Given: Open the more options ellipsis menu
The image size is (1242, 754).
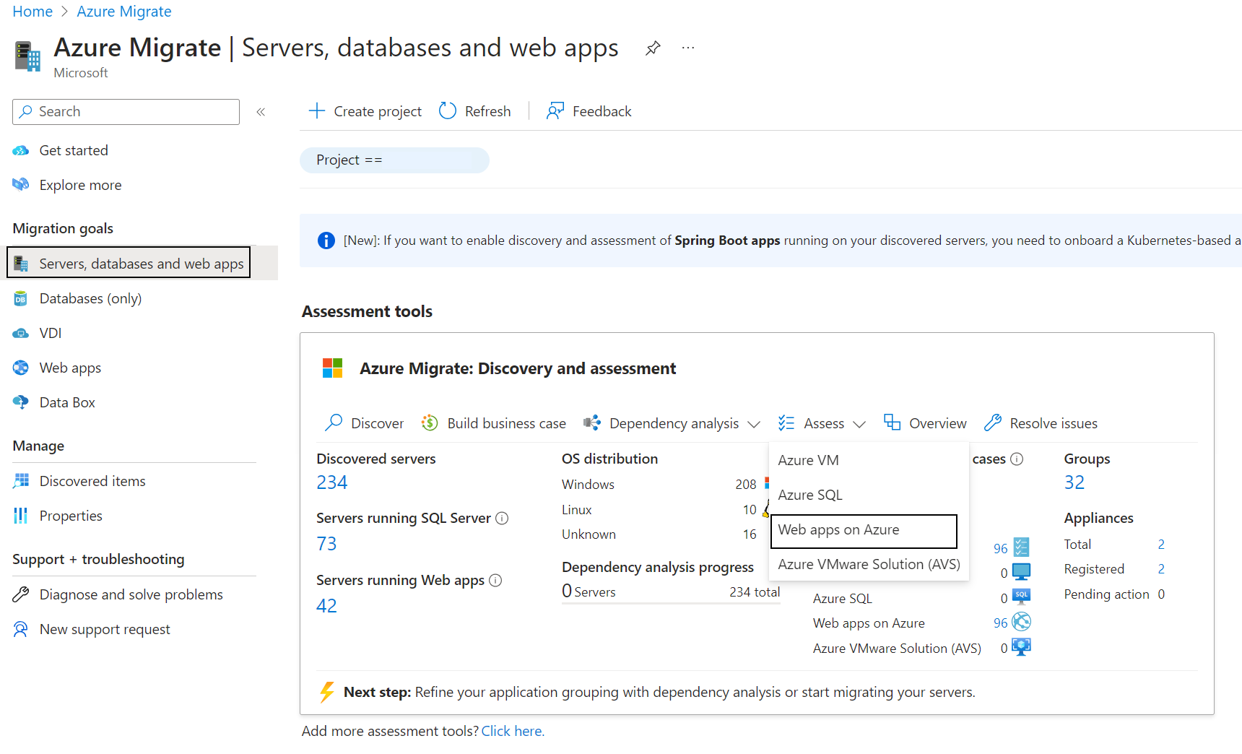Looking at the screenshot, I should pos(687,48).
